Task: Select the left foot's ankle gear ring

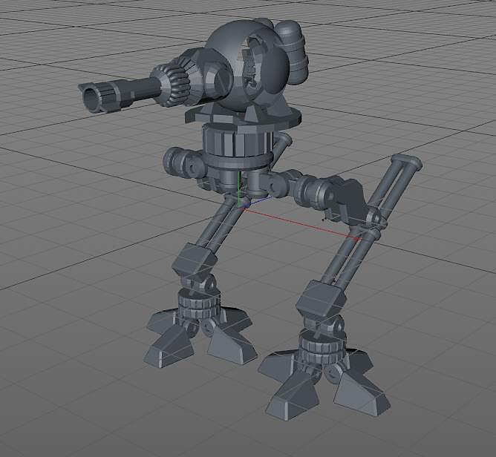Action: [x=199, y=304]
